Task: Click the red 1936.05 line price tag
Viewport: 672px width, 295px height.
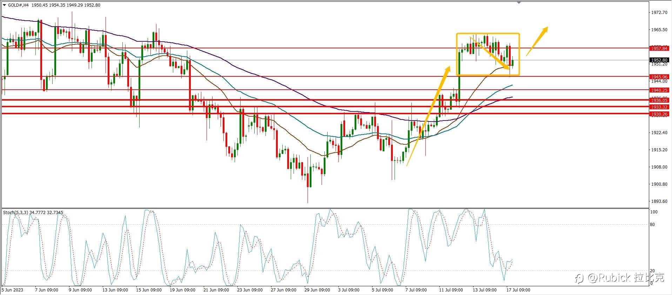Action: (x=659, y=100)
